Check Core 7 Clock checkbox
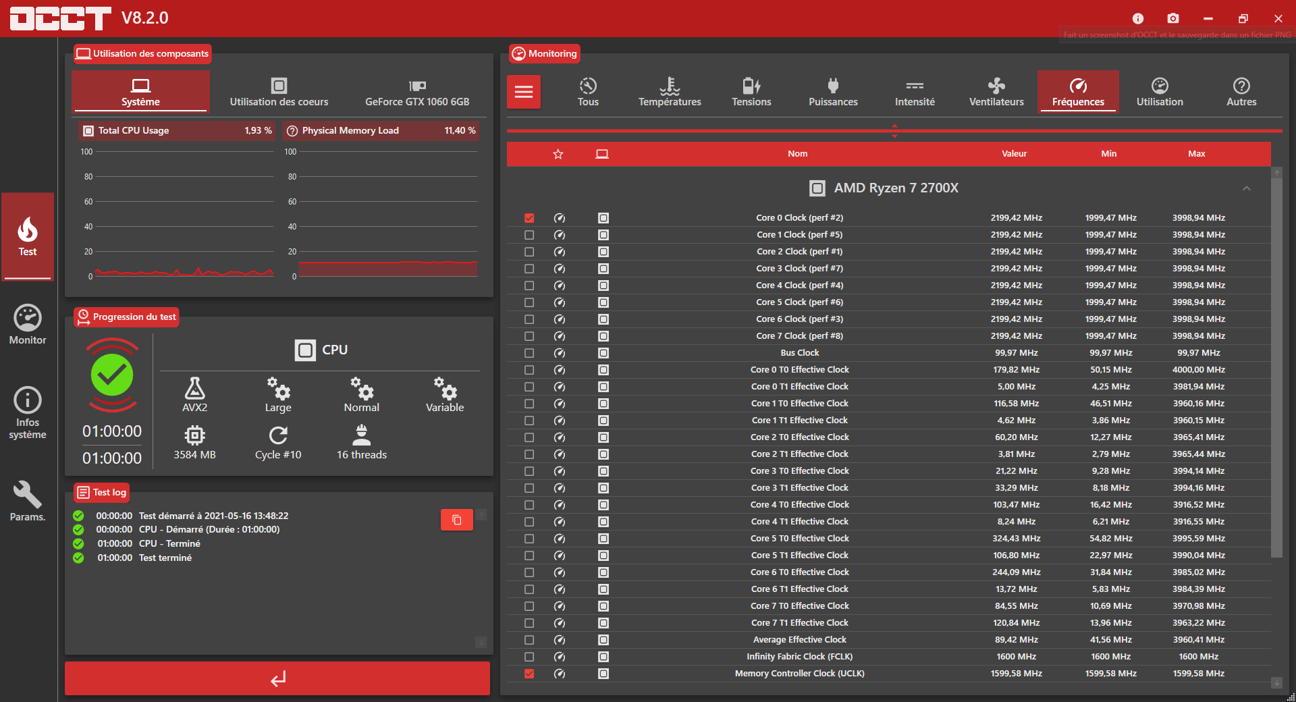Viewport: 1296px width, 702px height. [x=529, y=336]
